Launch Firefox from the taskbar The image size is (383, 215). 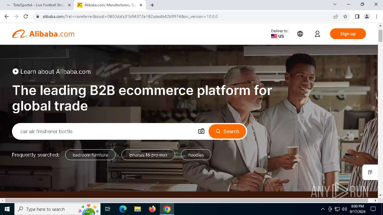coord(152,209)
